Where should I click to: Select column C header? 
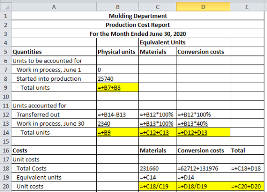[157, 7]
